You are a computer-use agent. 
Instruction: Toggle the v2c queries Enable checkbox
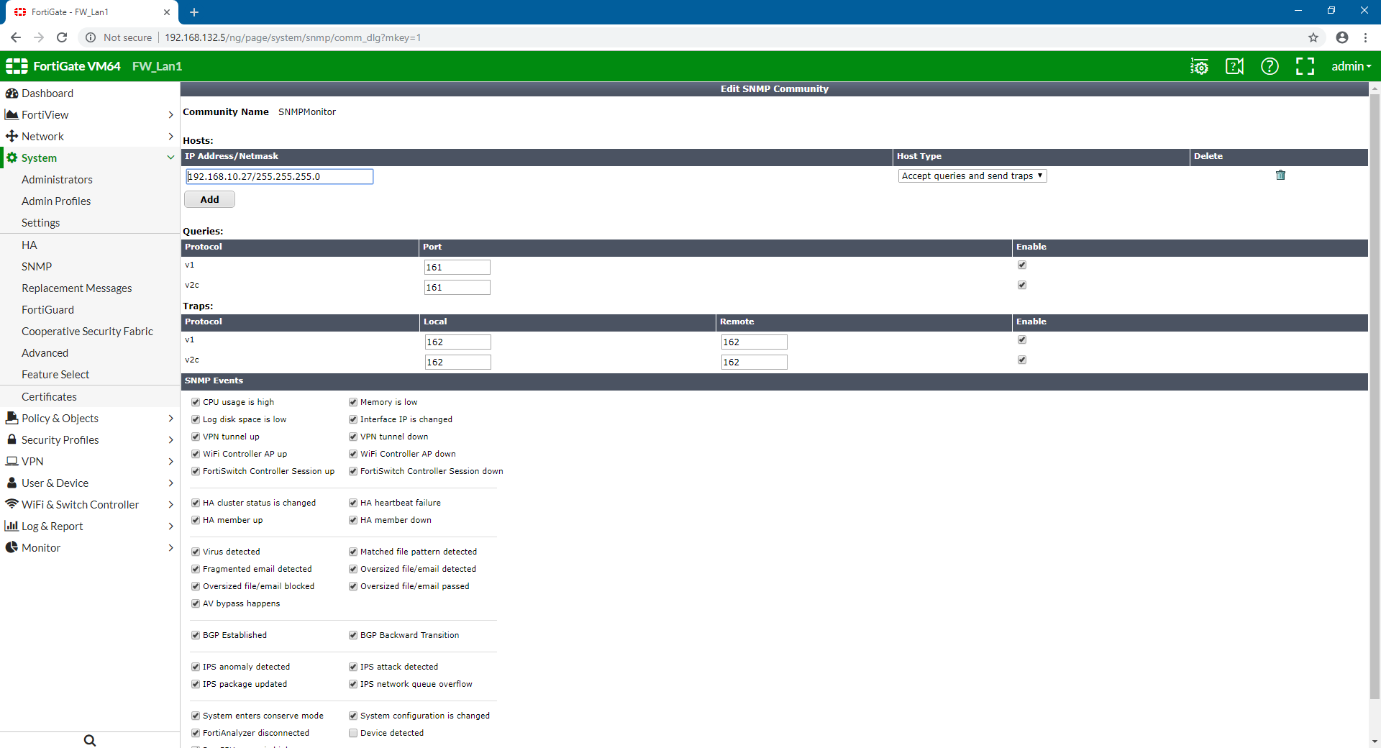click(1022, 285)
